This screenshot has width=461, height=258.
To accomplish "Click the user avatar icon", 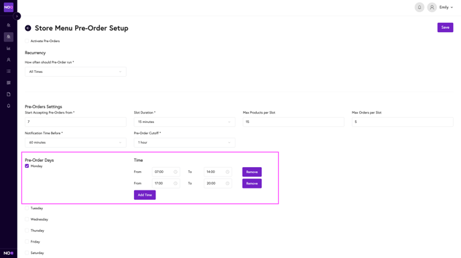I will [x=432, y=7].
